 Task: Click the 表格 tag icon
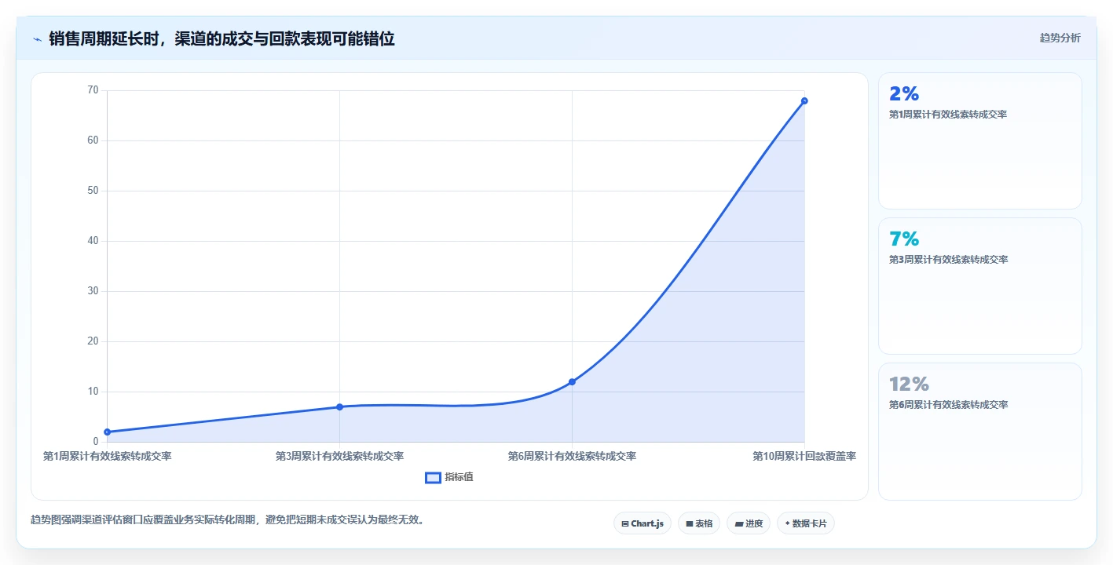pyautogui.click(x=690, y=523)
